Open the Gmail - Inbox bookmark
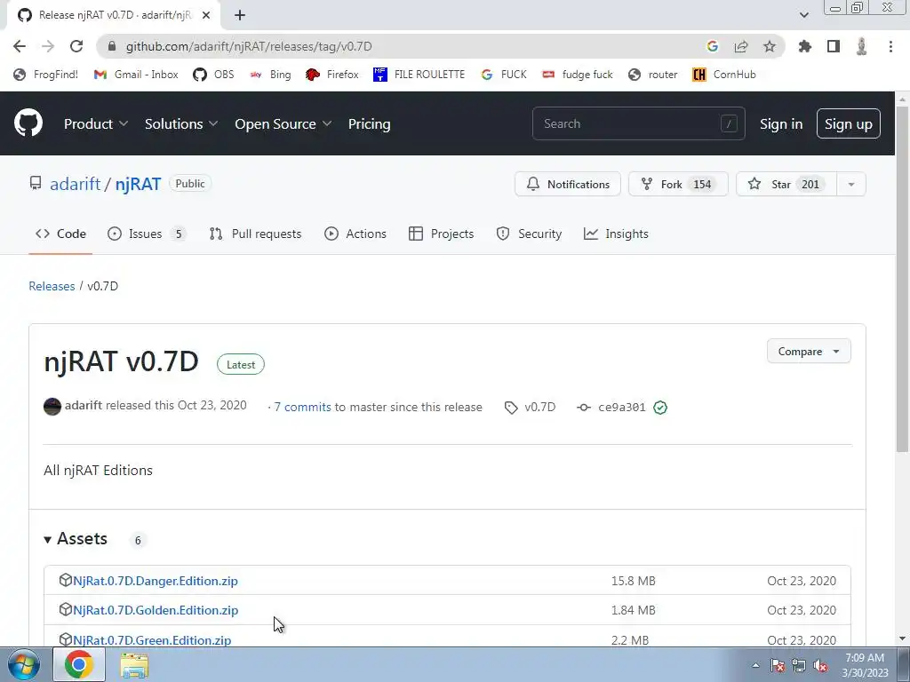Viewport: 910px width, 682px height. click(x=136, y=75)
